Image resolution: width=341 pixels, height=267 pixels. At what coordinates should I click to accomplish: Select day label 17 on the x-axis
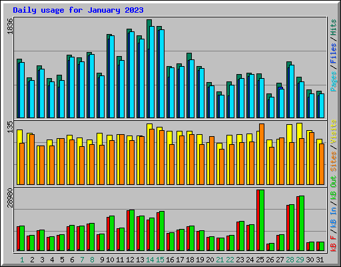(x=180, y=260)
